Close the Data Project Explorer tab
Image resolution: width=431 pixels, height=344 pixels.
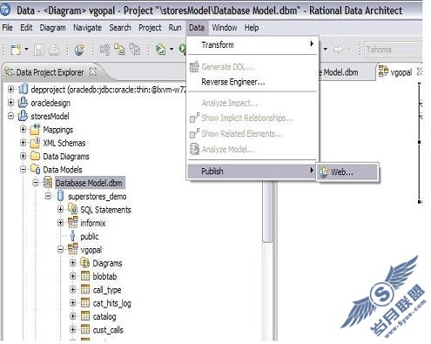click(x=93, y=71)
